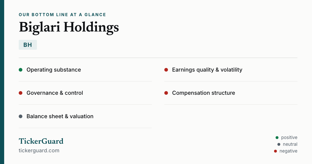Click the green positive legend dot
312x164 pixels.
pyautogui.click(x=277, y=137)
